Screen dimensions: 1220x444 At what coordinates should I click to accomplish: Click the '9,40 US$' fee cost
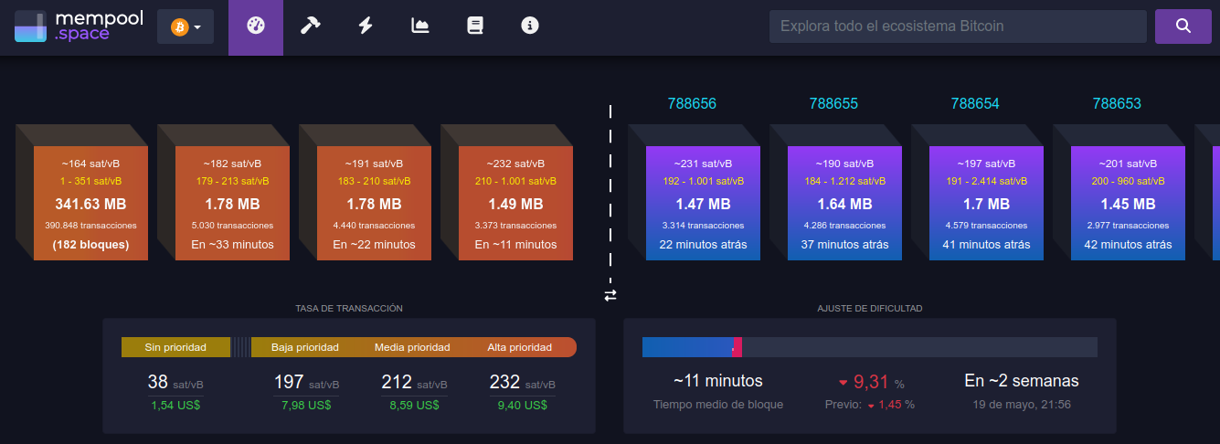coord(522,405)
